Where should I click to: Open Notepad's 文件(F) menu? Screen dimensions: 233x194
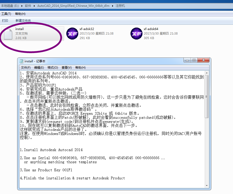[x=26, y=68]
